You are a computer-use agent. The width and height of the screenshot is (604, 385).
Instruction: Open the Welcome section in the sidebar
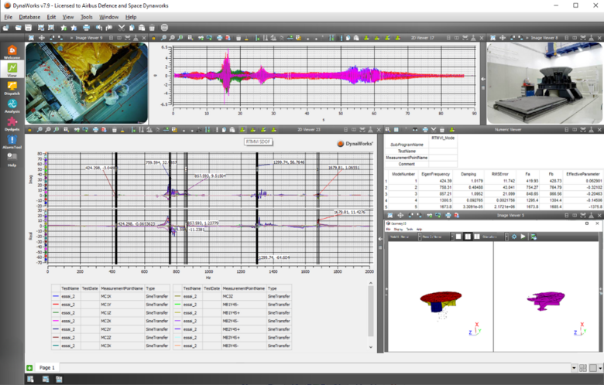pyautogui.click(x=12, y=52)
